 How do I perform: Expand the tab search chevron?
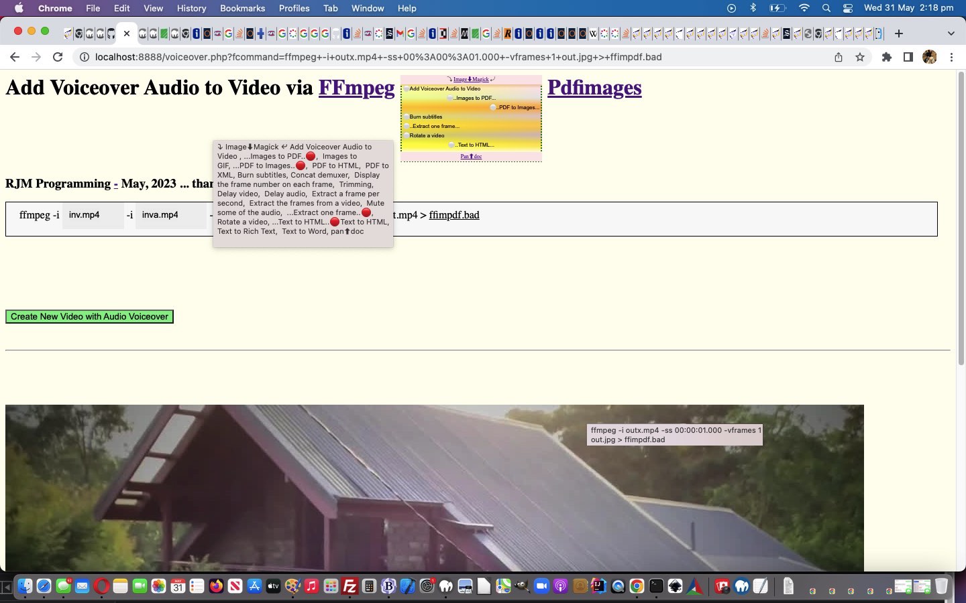(x=951, y=33)
